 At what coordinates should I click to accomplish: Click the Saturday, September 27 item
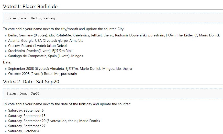point(27,126)
